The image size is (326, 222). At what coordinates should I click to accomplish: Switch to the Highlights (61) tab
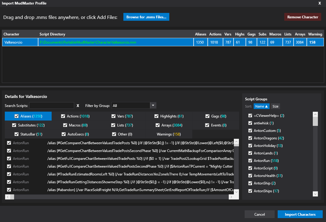click(169, 116)
